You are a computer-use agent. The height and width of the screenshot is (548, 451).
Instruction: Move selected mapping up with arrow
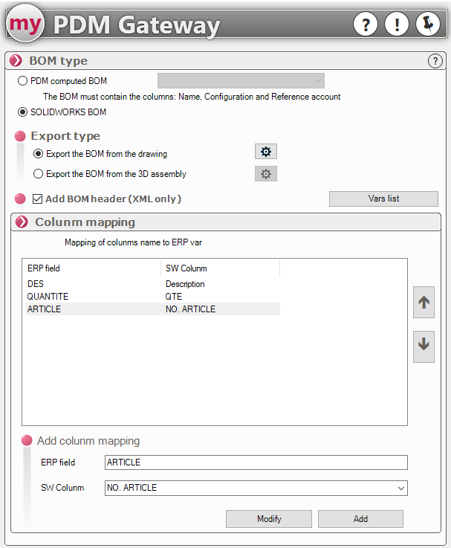coord(424,303)
